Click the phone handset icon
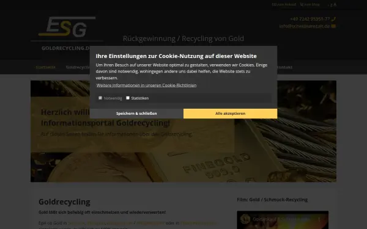The height and width of the screenshot is (229, 367). point(333,19)
